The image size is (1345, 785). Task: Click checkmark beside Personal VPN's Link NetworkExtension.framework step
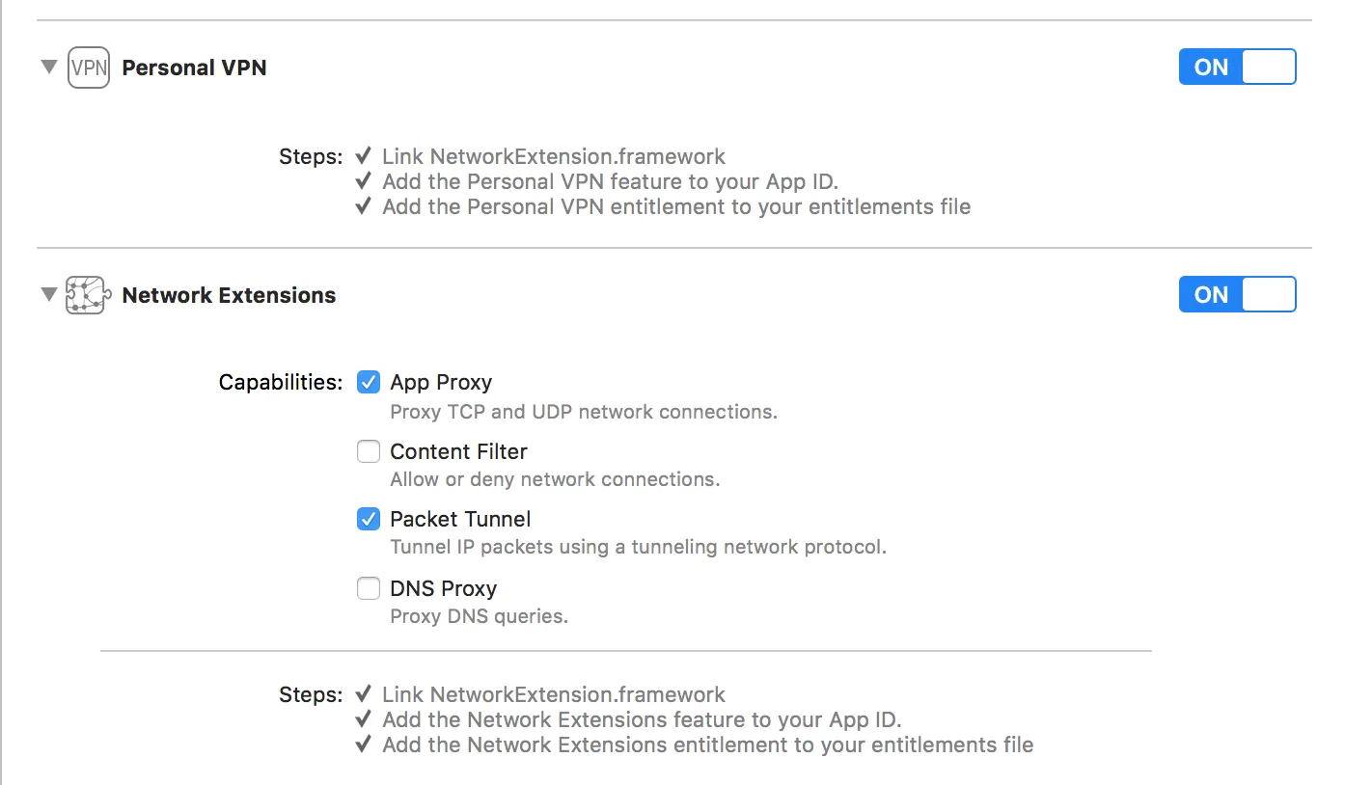364,156
